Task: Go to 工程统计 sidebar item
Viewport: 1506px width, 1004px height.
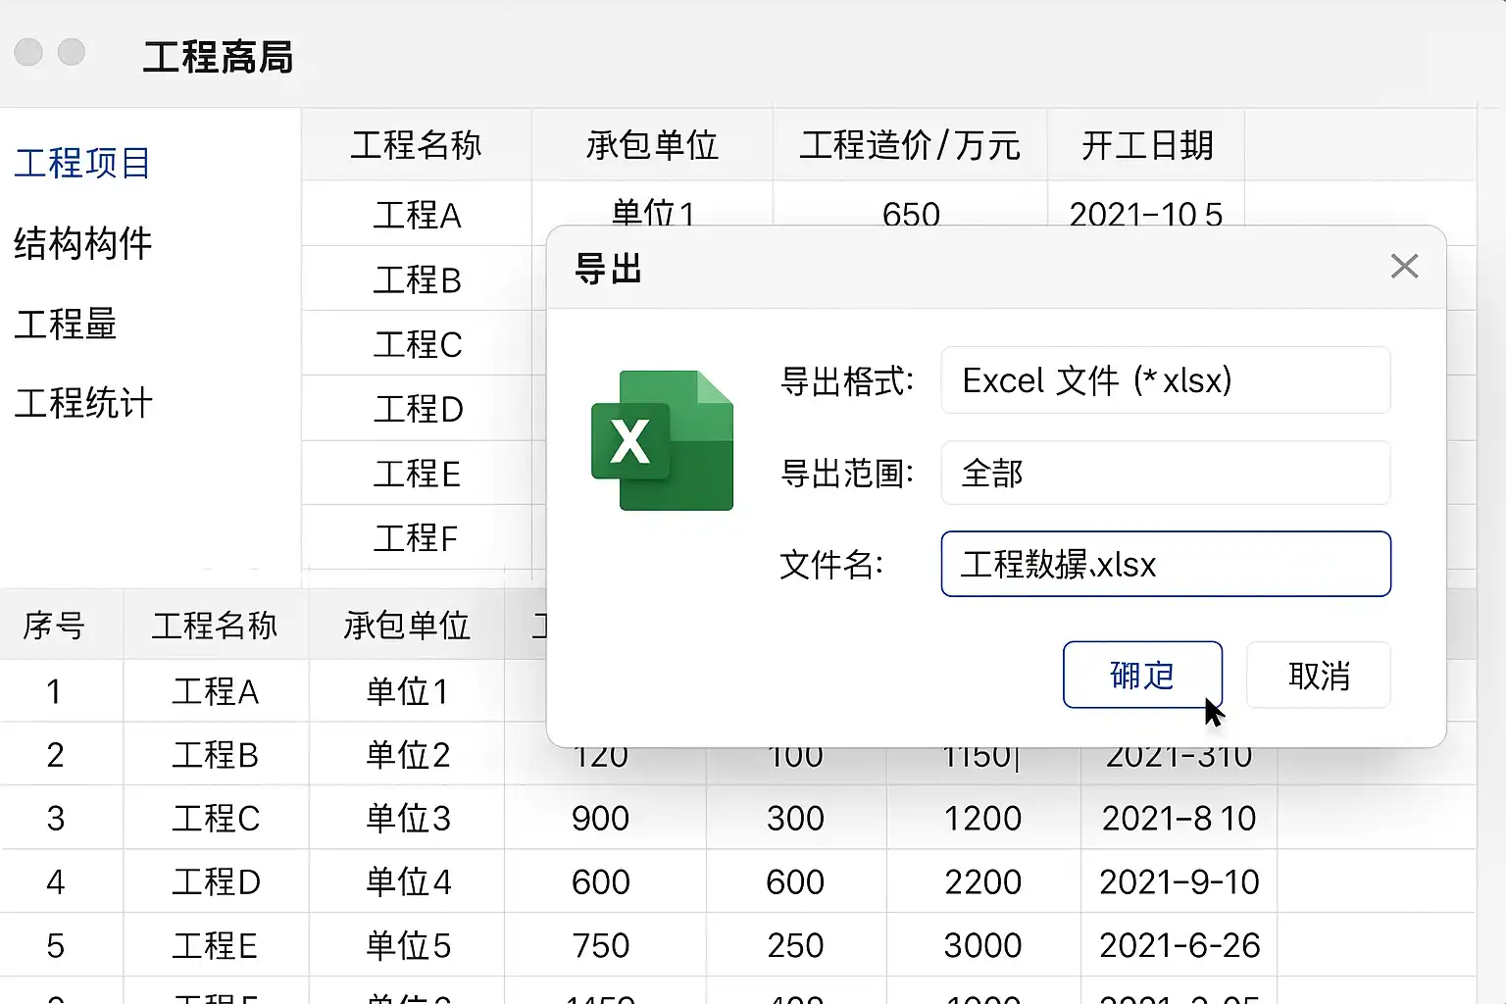Action: [83, 403]
